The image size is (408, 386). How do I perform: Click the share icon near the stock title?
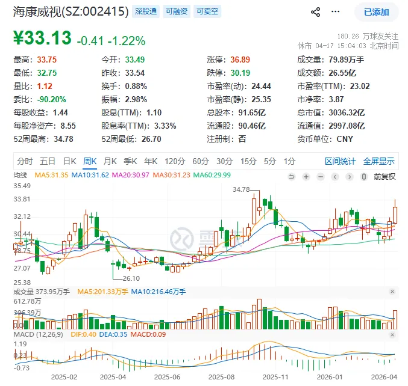(315, 12)
